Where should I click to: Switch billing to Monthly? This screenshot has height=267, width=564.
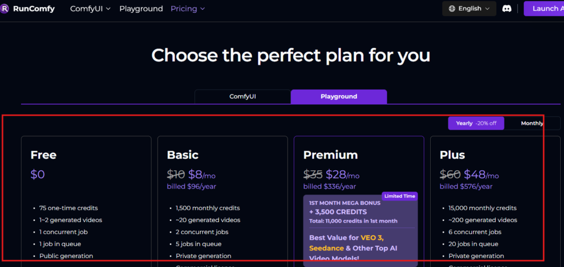532,123
